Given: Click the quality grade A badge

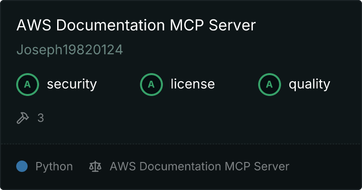Looking at the screenshot, I should (270, 85).
